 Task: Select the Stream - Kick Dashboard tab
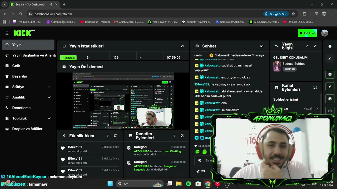pyautogui.click(x=34, y=4)
